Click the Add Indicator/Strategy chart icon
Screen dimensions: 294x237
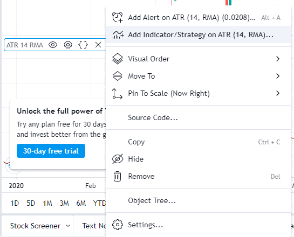118,35
